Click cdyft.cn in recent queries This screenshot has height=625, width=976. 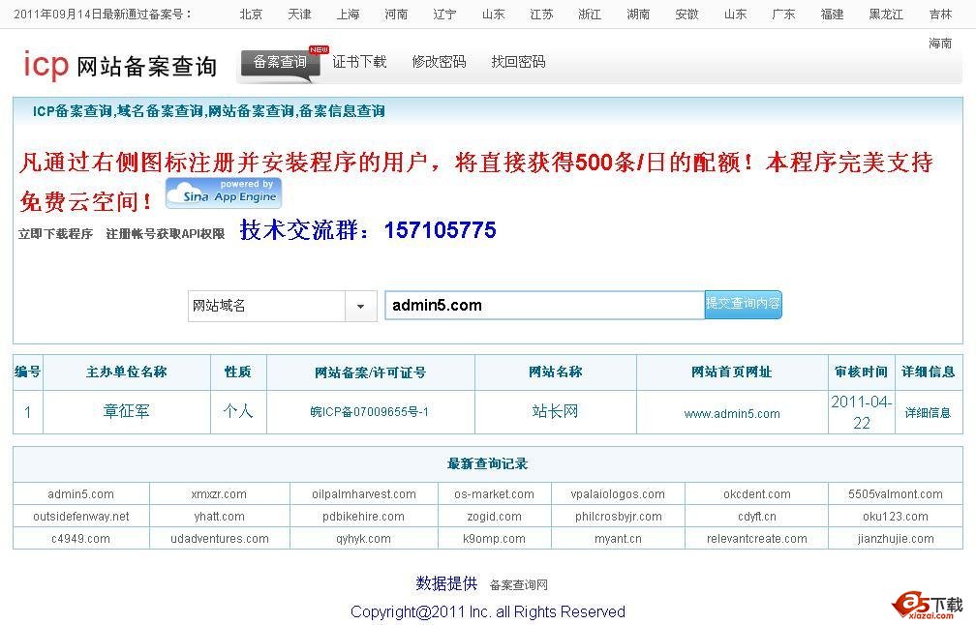[757, 517]
